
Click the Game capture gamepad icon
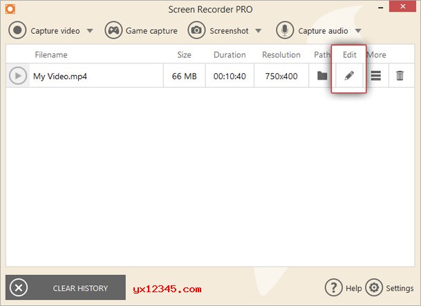(113, 30)
